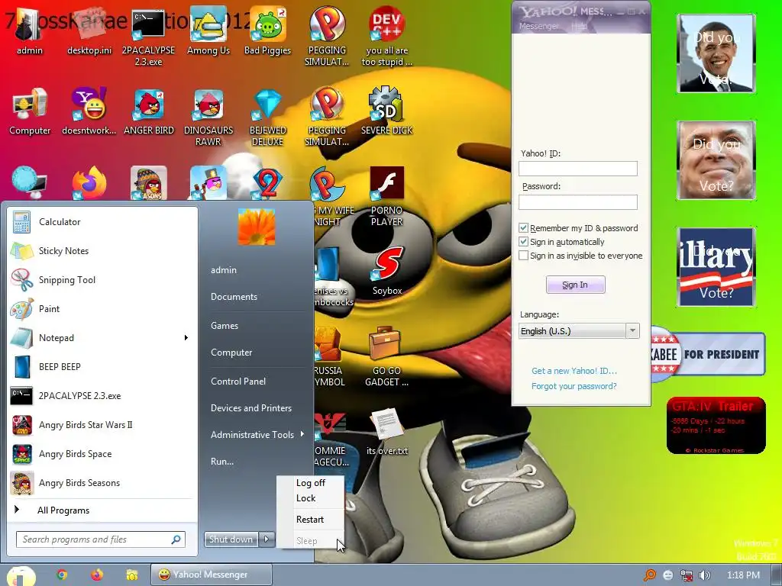Click Forgot your password? link
Image resolution: width=782 pixels, height=586 pixels.
click(574, 386)
